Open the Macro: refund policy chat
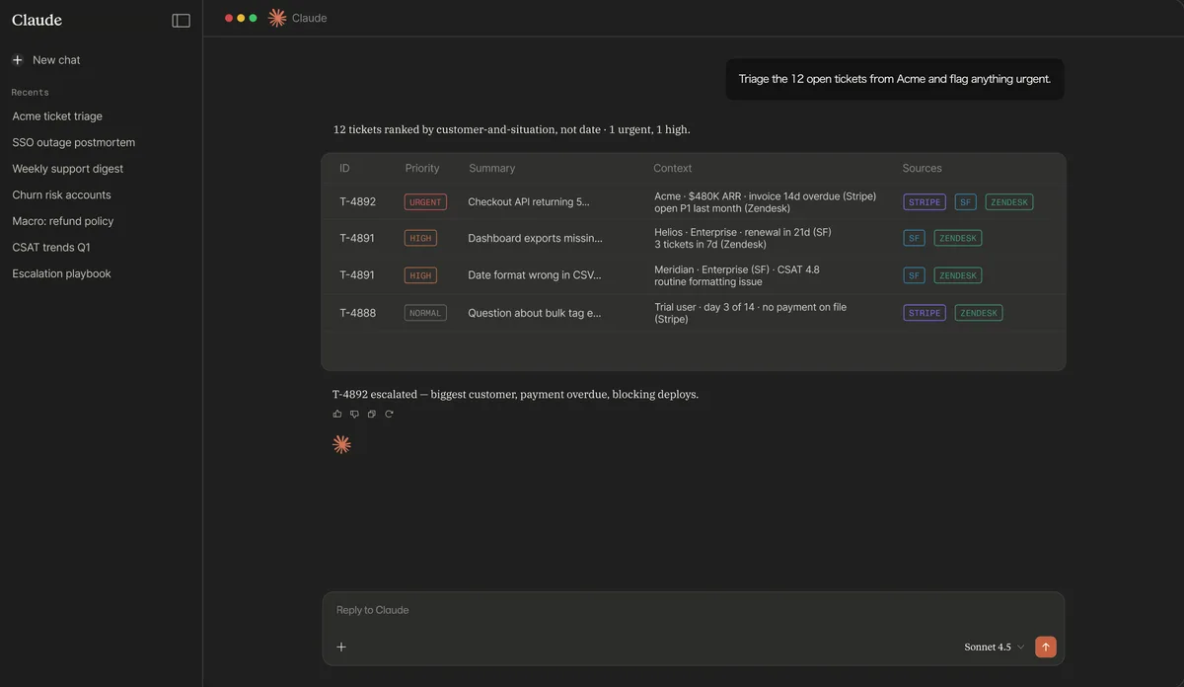The height and width of the screenshot is (687, 1184). pyautogui.click(x=63, y=221)
